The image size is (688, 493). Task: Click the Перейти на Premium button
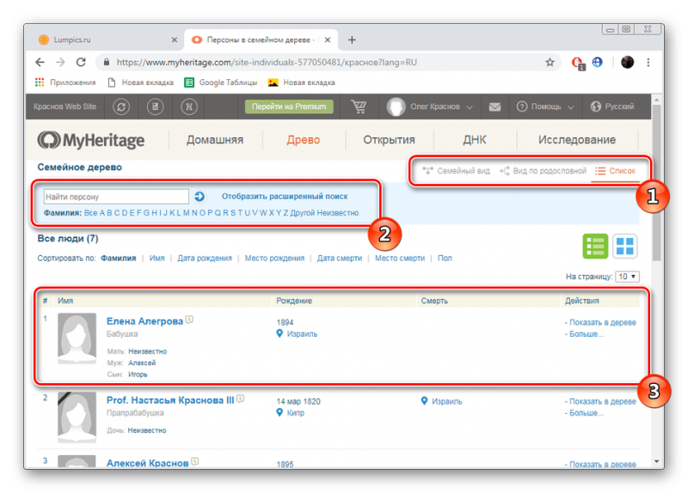click(x=289, y=107)
